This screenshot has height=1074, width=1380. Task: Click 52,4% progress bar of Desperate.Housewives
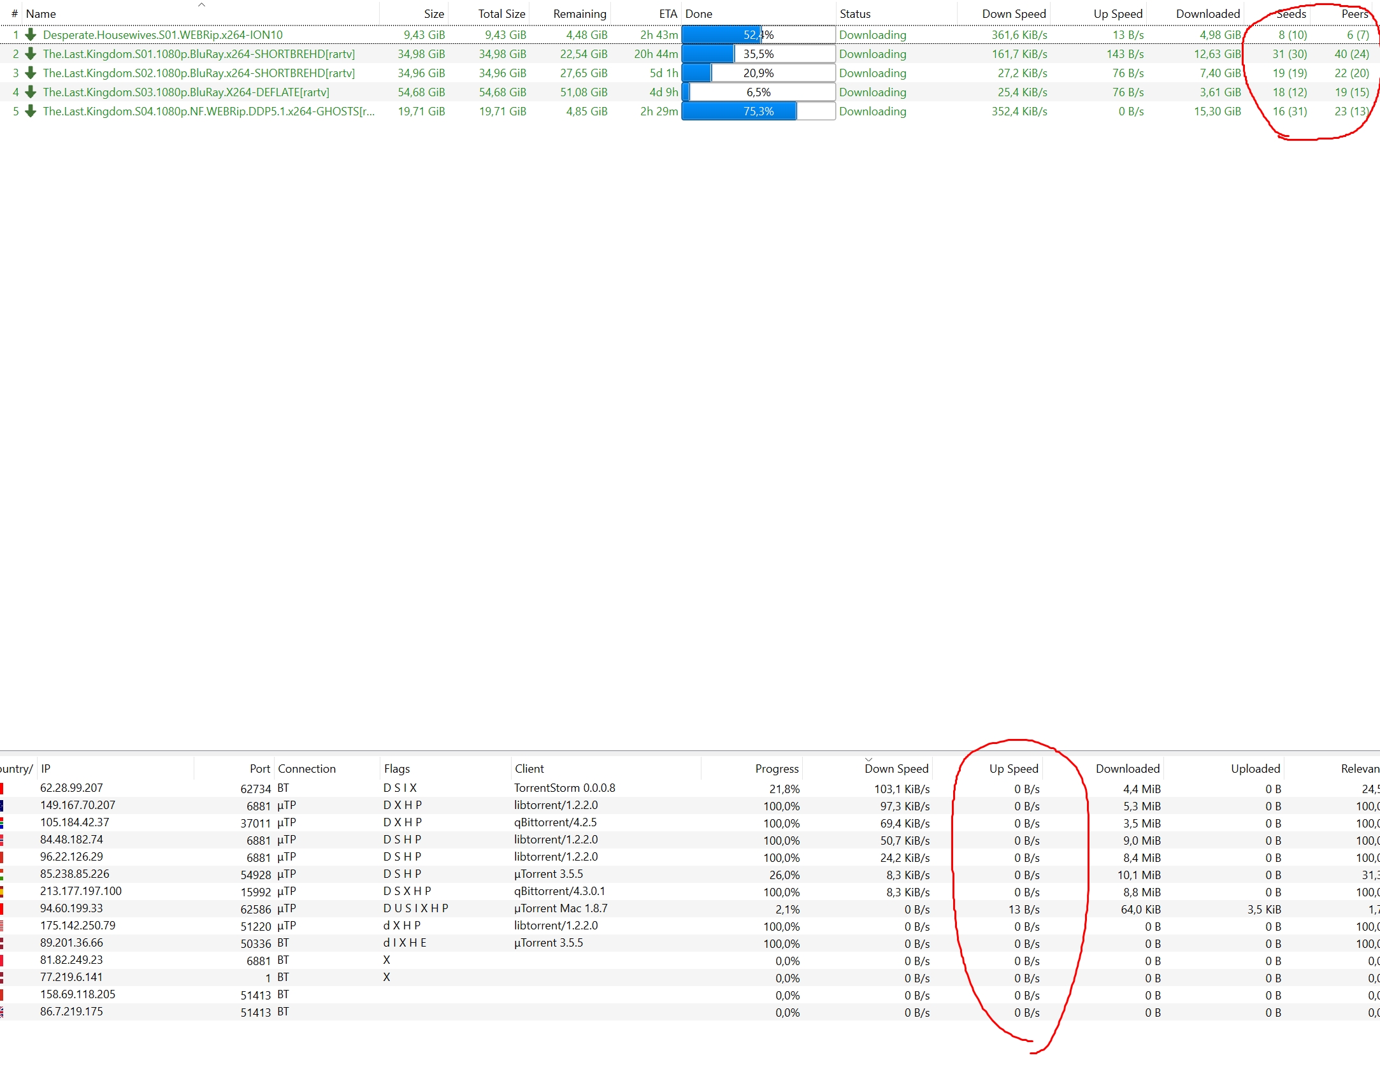[x=758, y=35]
